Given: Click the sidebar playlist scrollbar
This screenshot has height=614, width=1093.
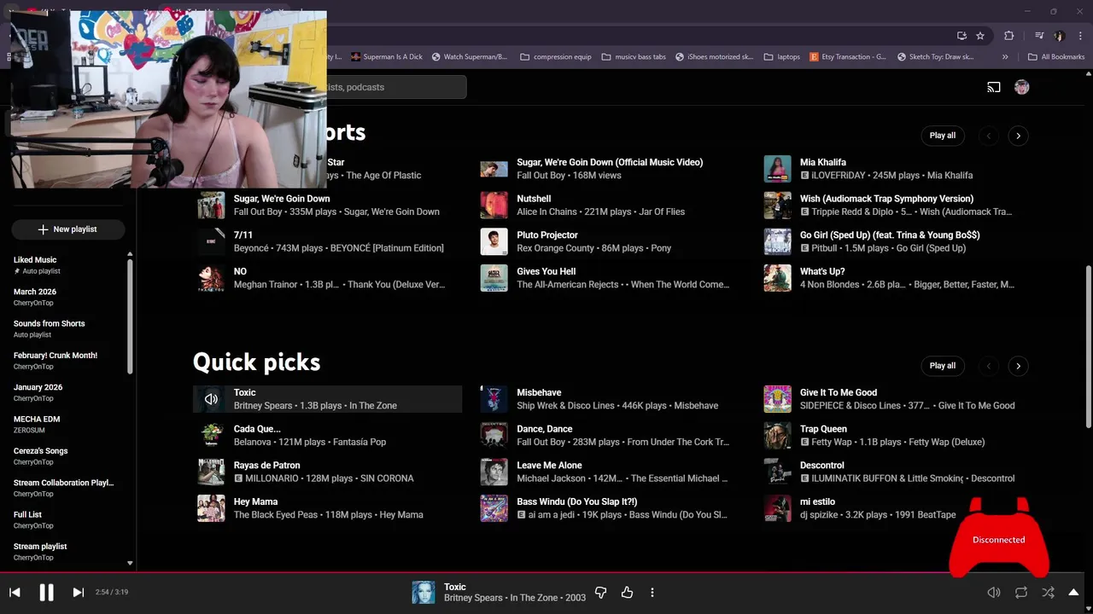Looking at the screenshot, I should 130,316.
